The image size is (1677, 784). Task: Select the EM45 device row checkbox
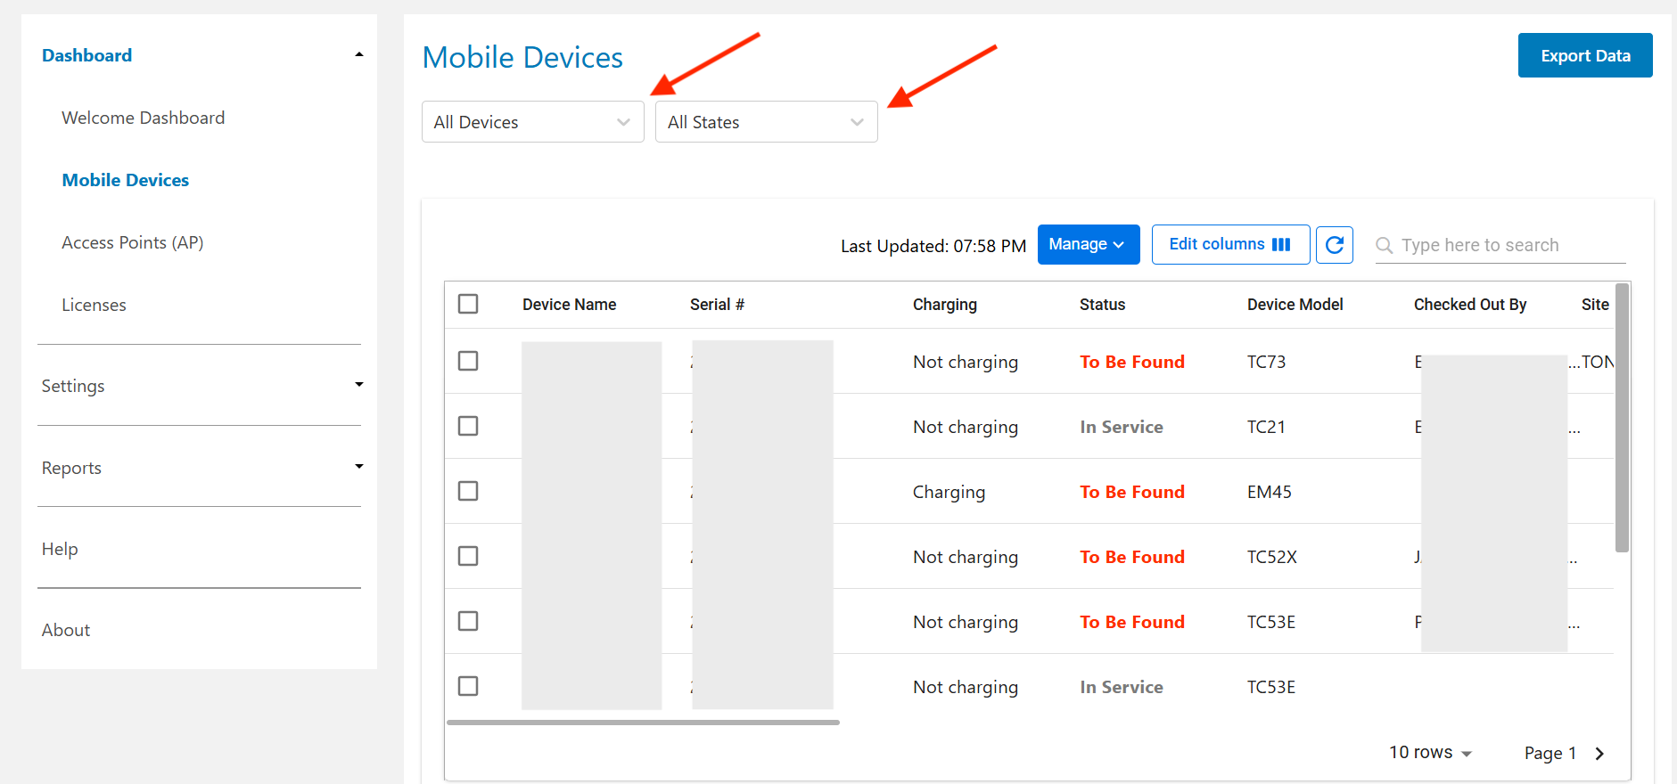(468, 491)
